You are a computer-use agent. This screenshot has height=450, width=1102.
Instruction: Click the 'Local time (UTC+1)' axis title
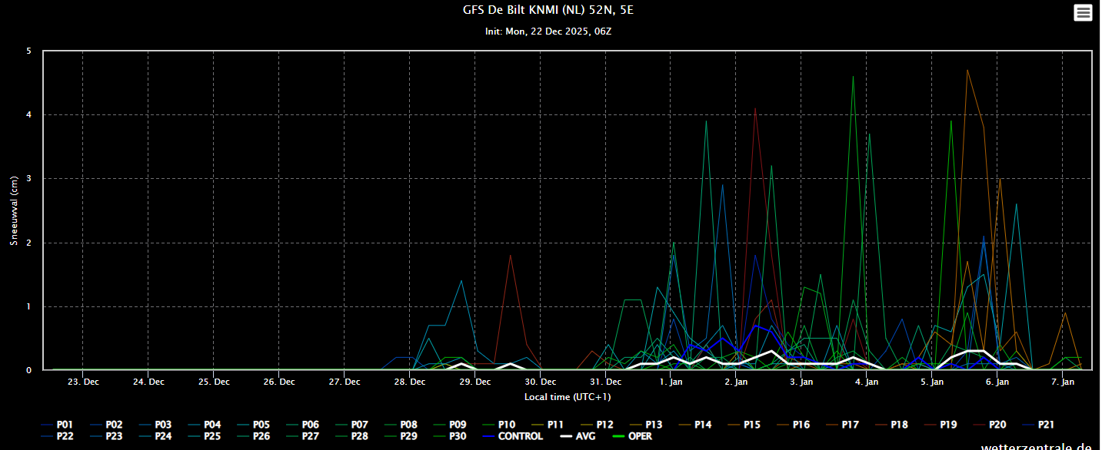coord(568,397)
